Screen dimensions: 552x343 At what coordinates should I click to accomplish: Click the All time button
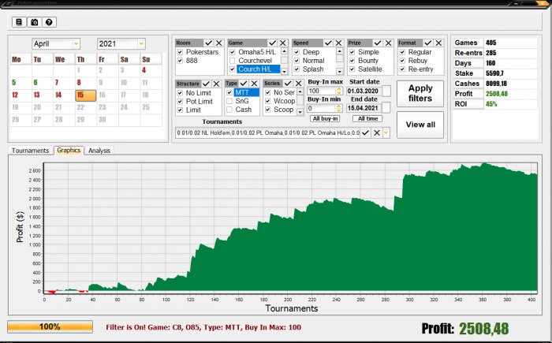[x=367, y=119]
